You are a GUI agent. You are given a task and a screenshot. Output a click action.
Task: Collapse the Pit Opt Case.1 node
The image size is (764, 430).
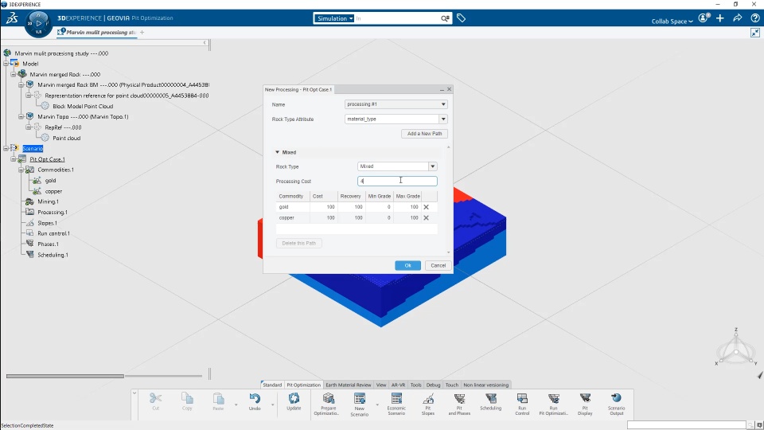[x=14, y=159]
